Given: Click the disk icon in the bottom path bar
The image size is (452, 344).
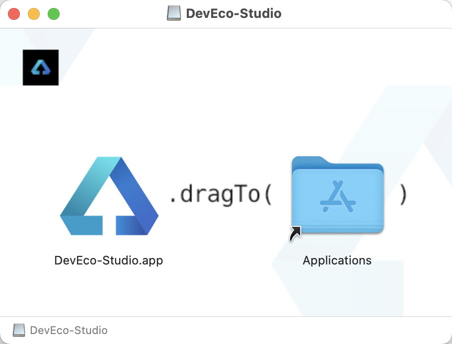Looking at the screenshot, I should pos(19,330).
